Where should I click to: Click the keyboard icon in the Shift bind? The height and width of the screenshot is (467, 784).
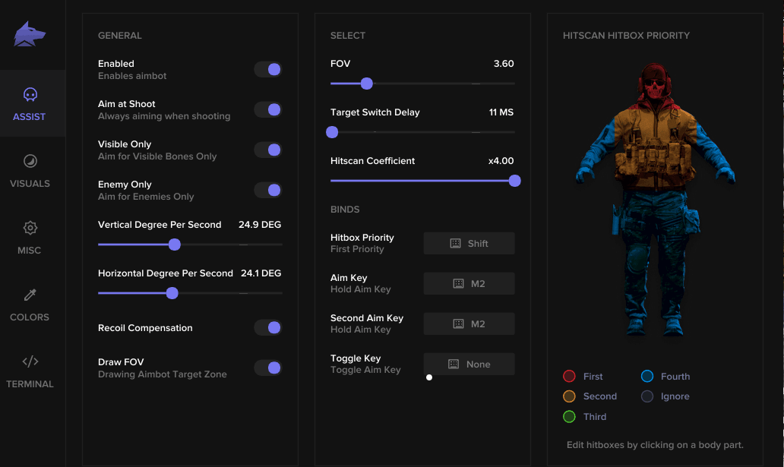[x=456, y=244]
